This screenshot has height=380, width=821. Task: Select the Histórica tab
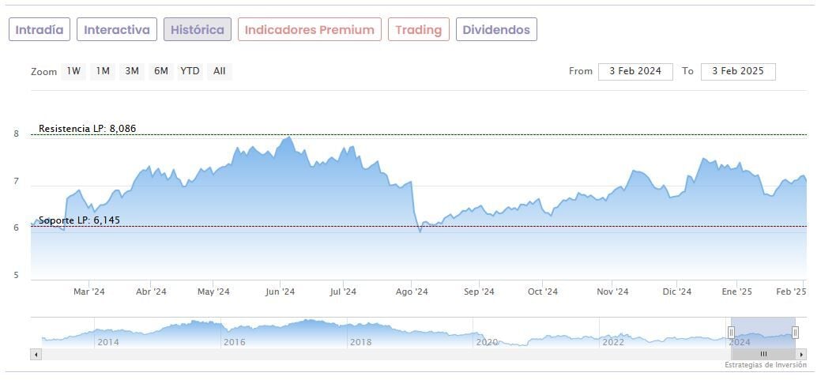click(x=198, y=30)
